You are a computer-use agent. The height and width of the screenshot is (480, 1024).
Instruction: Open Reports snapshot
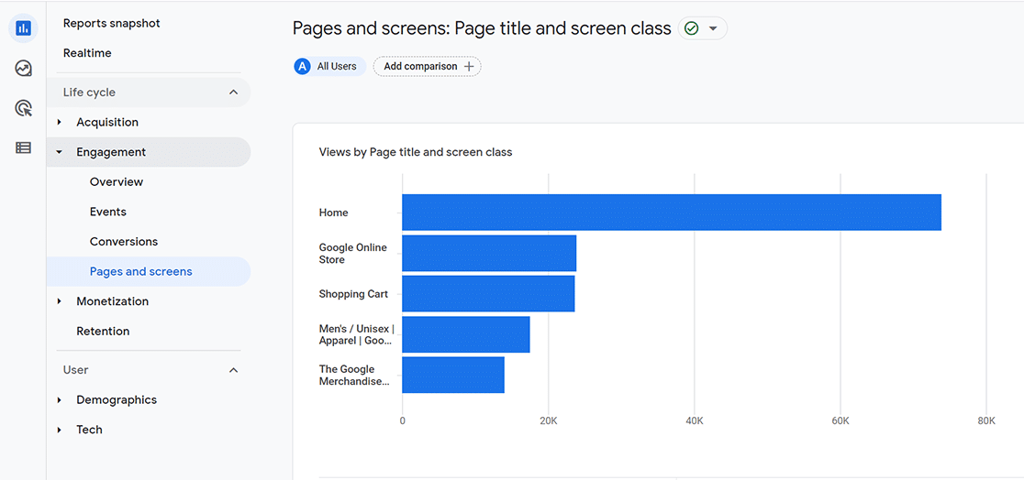[112, 24]
